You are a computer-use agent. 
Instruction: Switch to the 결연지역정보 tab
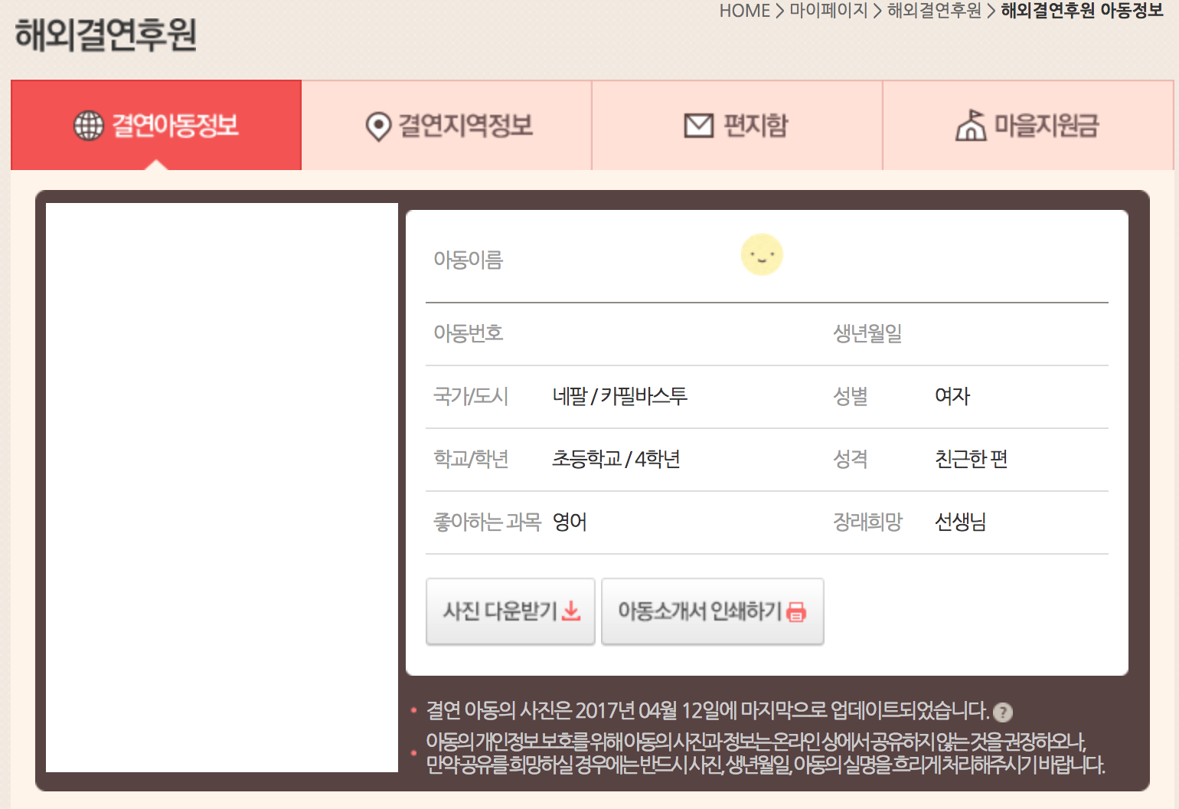click(x=465, y=126)
